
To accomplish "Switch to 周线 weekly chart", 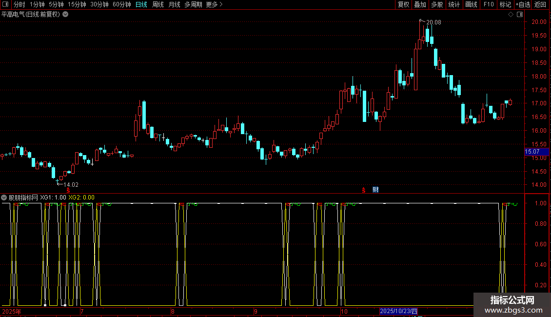I will coord(158,4).
